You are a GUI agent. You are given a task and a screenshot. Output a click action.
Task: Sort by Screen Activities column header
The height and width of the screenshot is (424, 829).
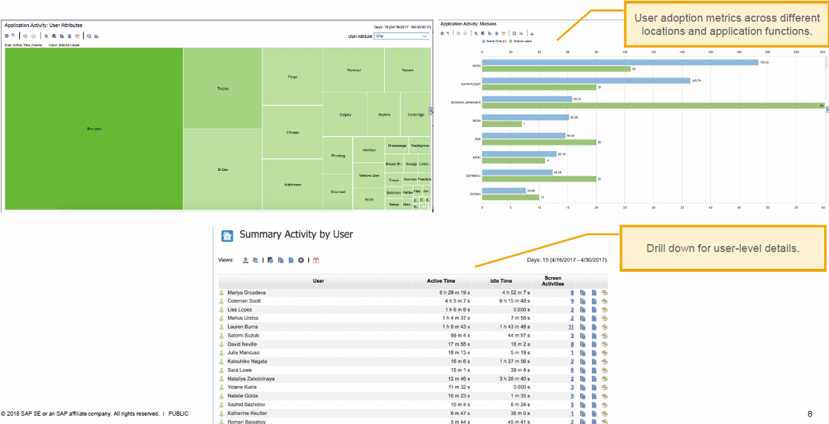pos(553,281)
